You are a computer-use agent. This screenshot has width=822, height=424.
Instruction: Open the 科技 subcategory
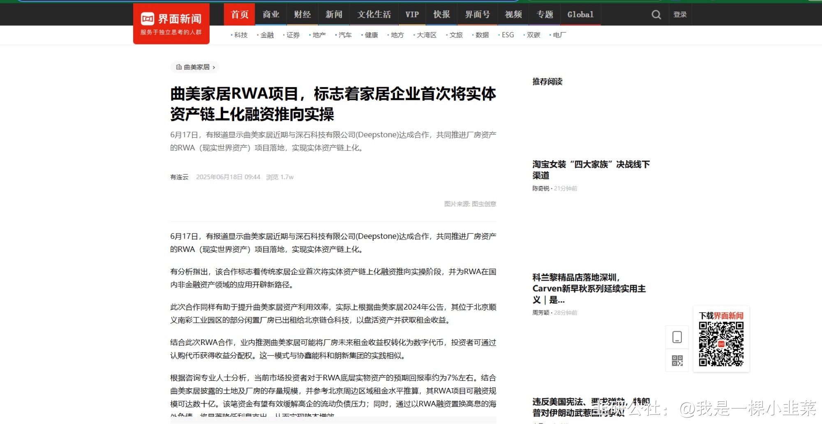[240, 35]
